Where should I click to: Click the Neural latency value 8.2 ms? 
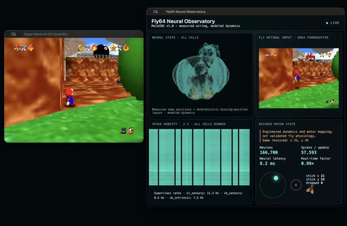(267, 163)
